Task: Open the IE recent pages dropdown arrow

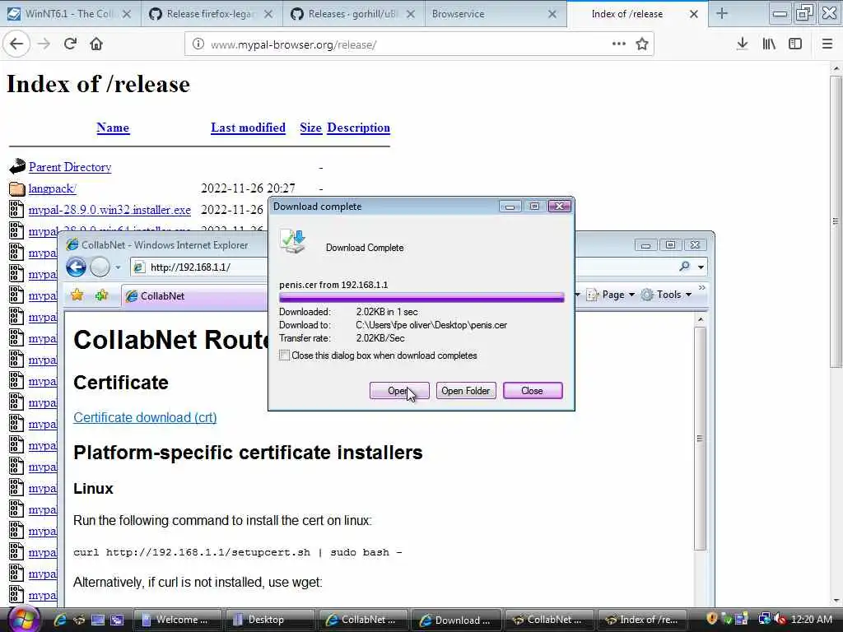Action: click(118, 267)
